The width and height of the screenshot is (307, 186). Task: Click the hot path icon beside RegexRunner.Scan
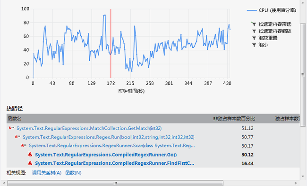point(24,146)
